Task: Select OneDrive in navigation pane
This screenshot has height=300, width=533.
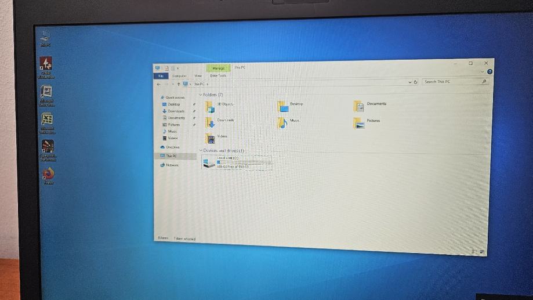Action: click(x=170, y=147)
